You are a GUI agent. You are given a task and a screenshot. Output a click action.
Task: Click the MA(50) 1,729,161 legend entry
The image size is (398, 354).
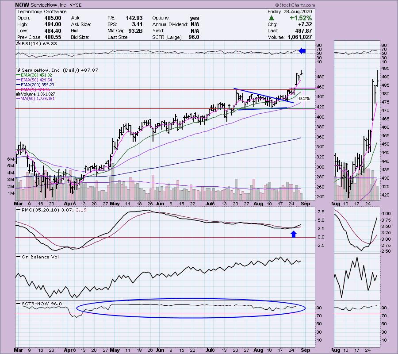coord(38,99)
